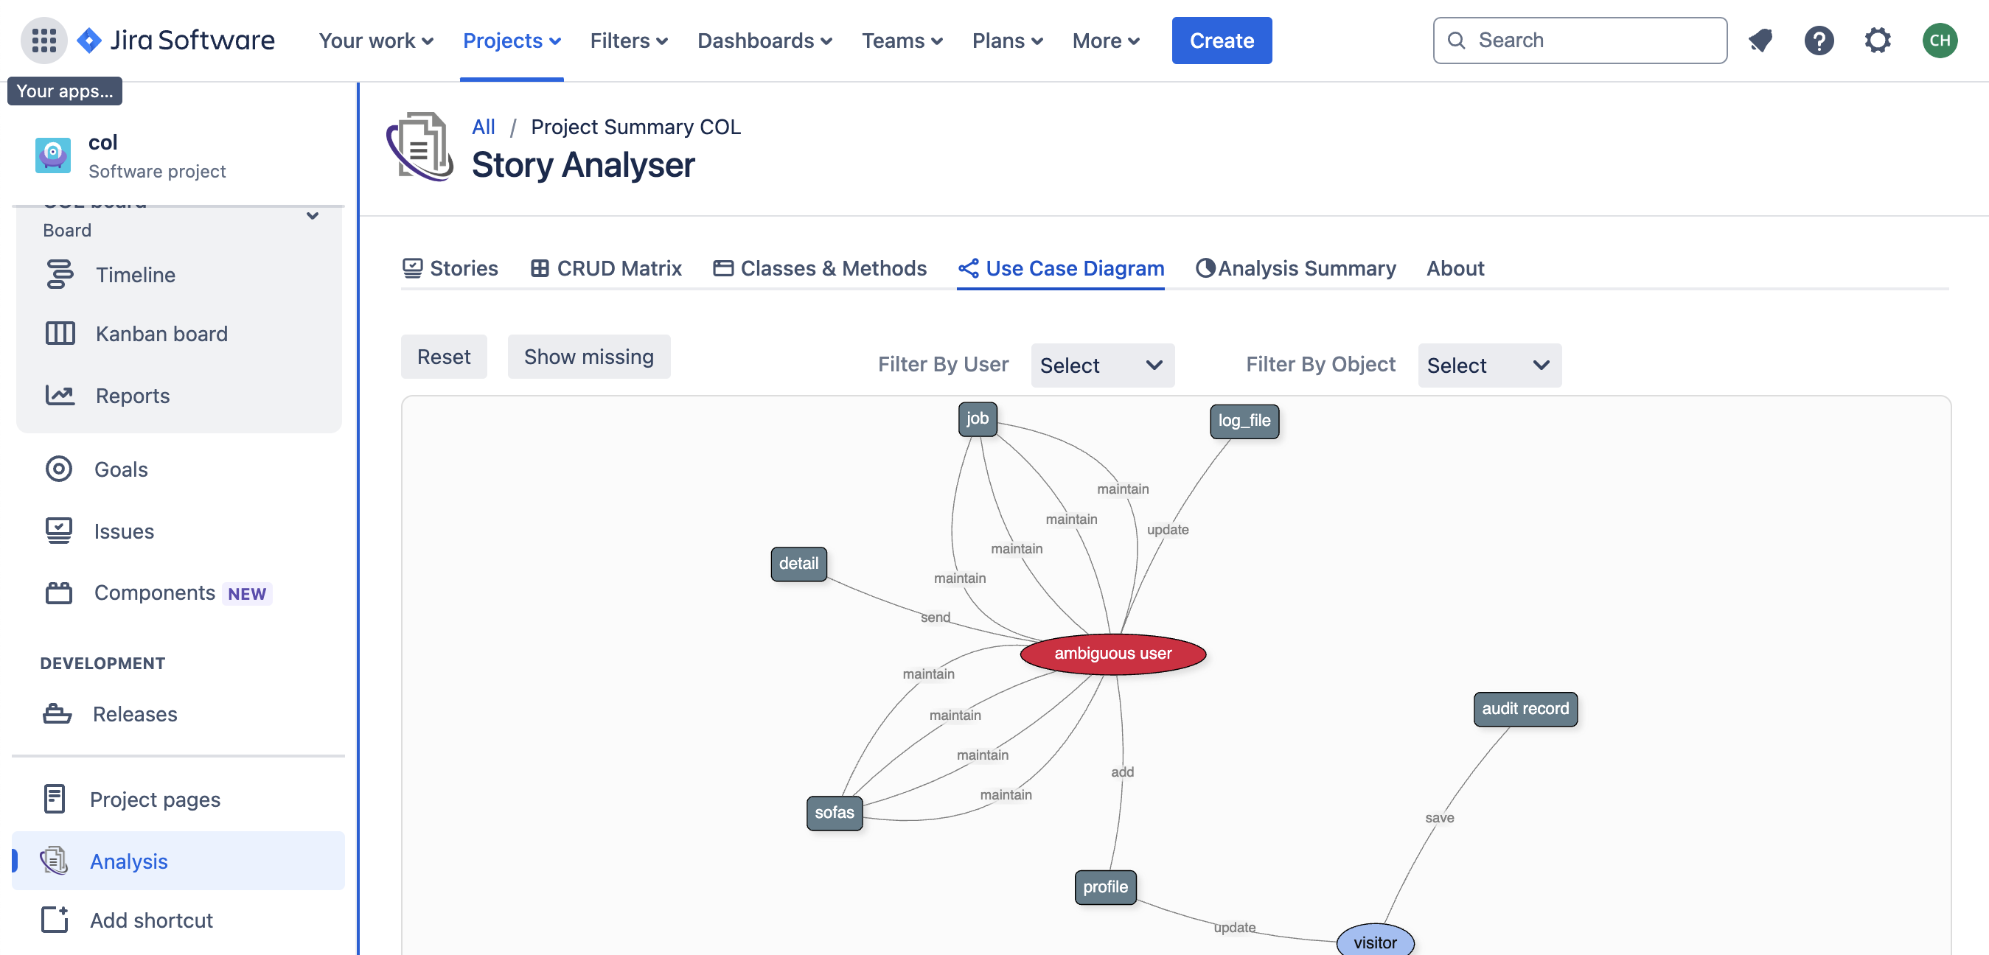Click the Analysis navigation icon in sidebar
Viewport: 1989px width, 955px height.
(55, 860)
